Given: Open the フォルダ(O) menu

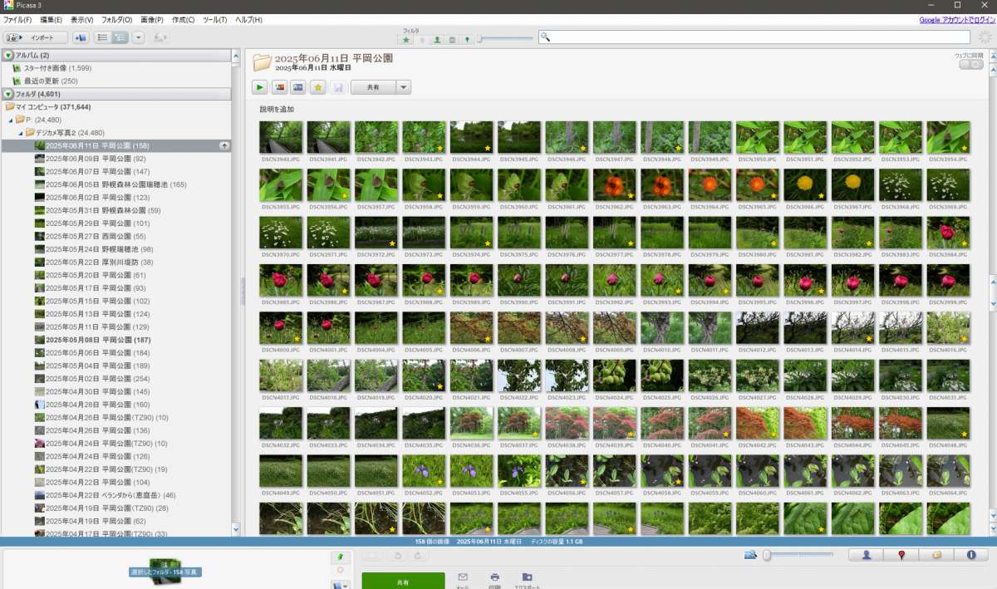Looking at the screenshot, I should (x=116, y=19).
